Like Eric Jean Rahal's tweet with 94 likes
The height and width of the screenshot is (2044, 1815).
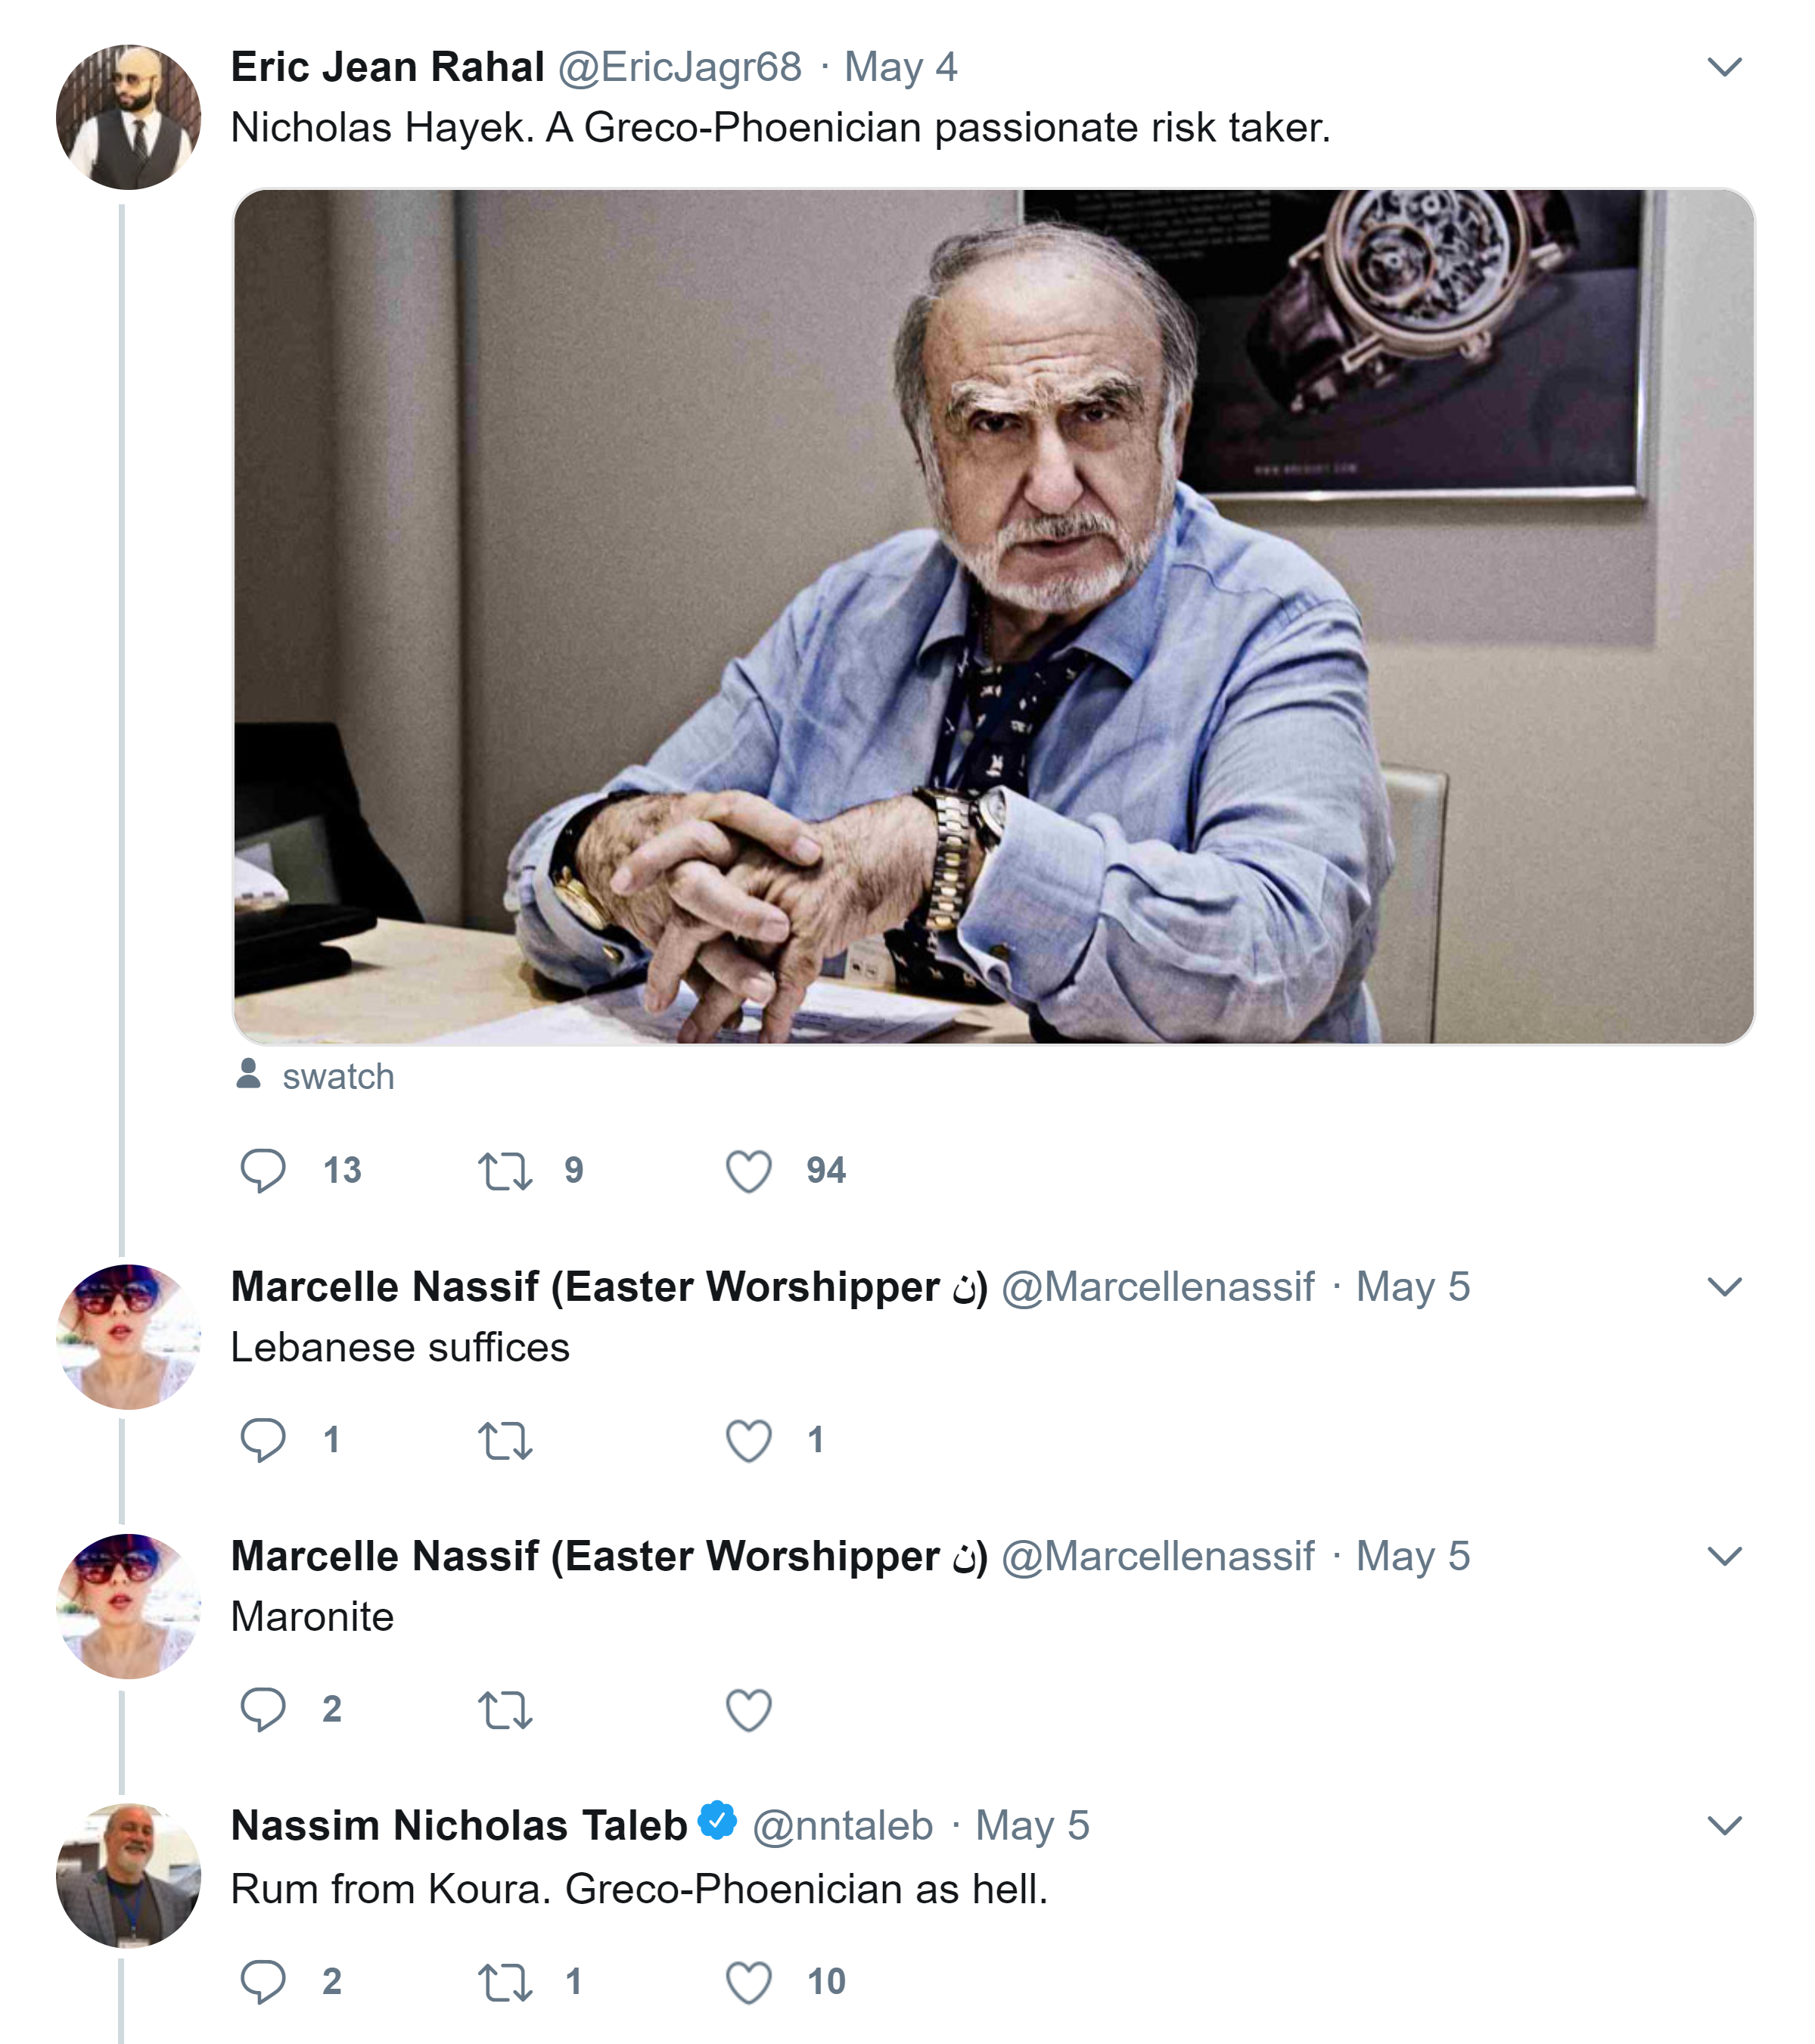(x=748, y=1171)
